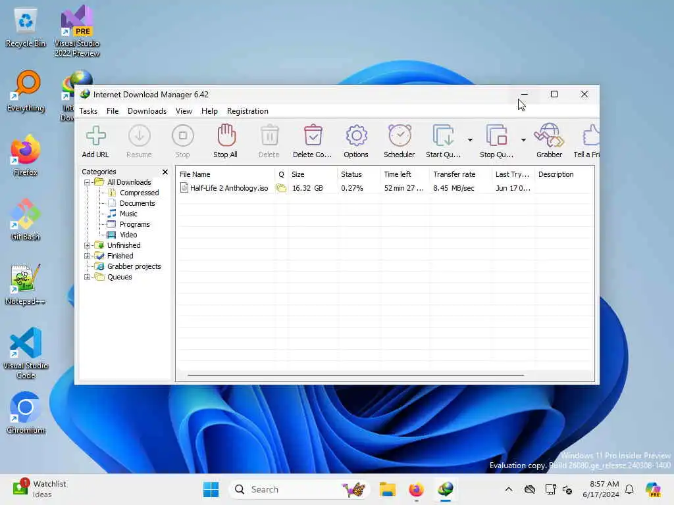
Task: Click the Stop download icon
Action: (183, 135)
